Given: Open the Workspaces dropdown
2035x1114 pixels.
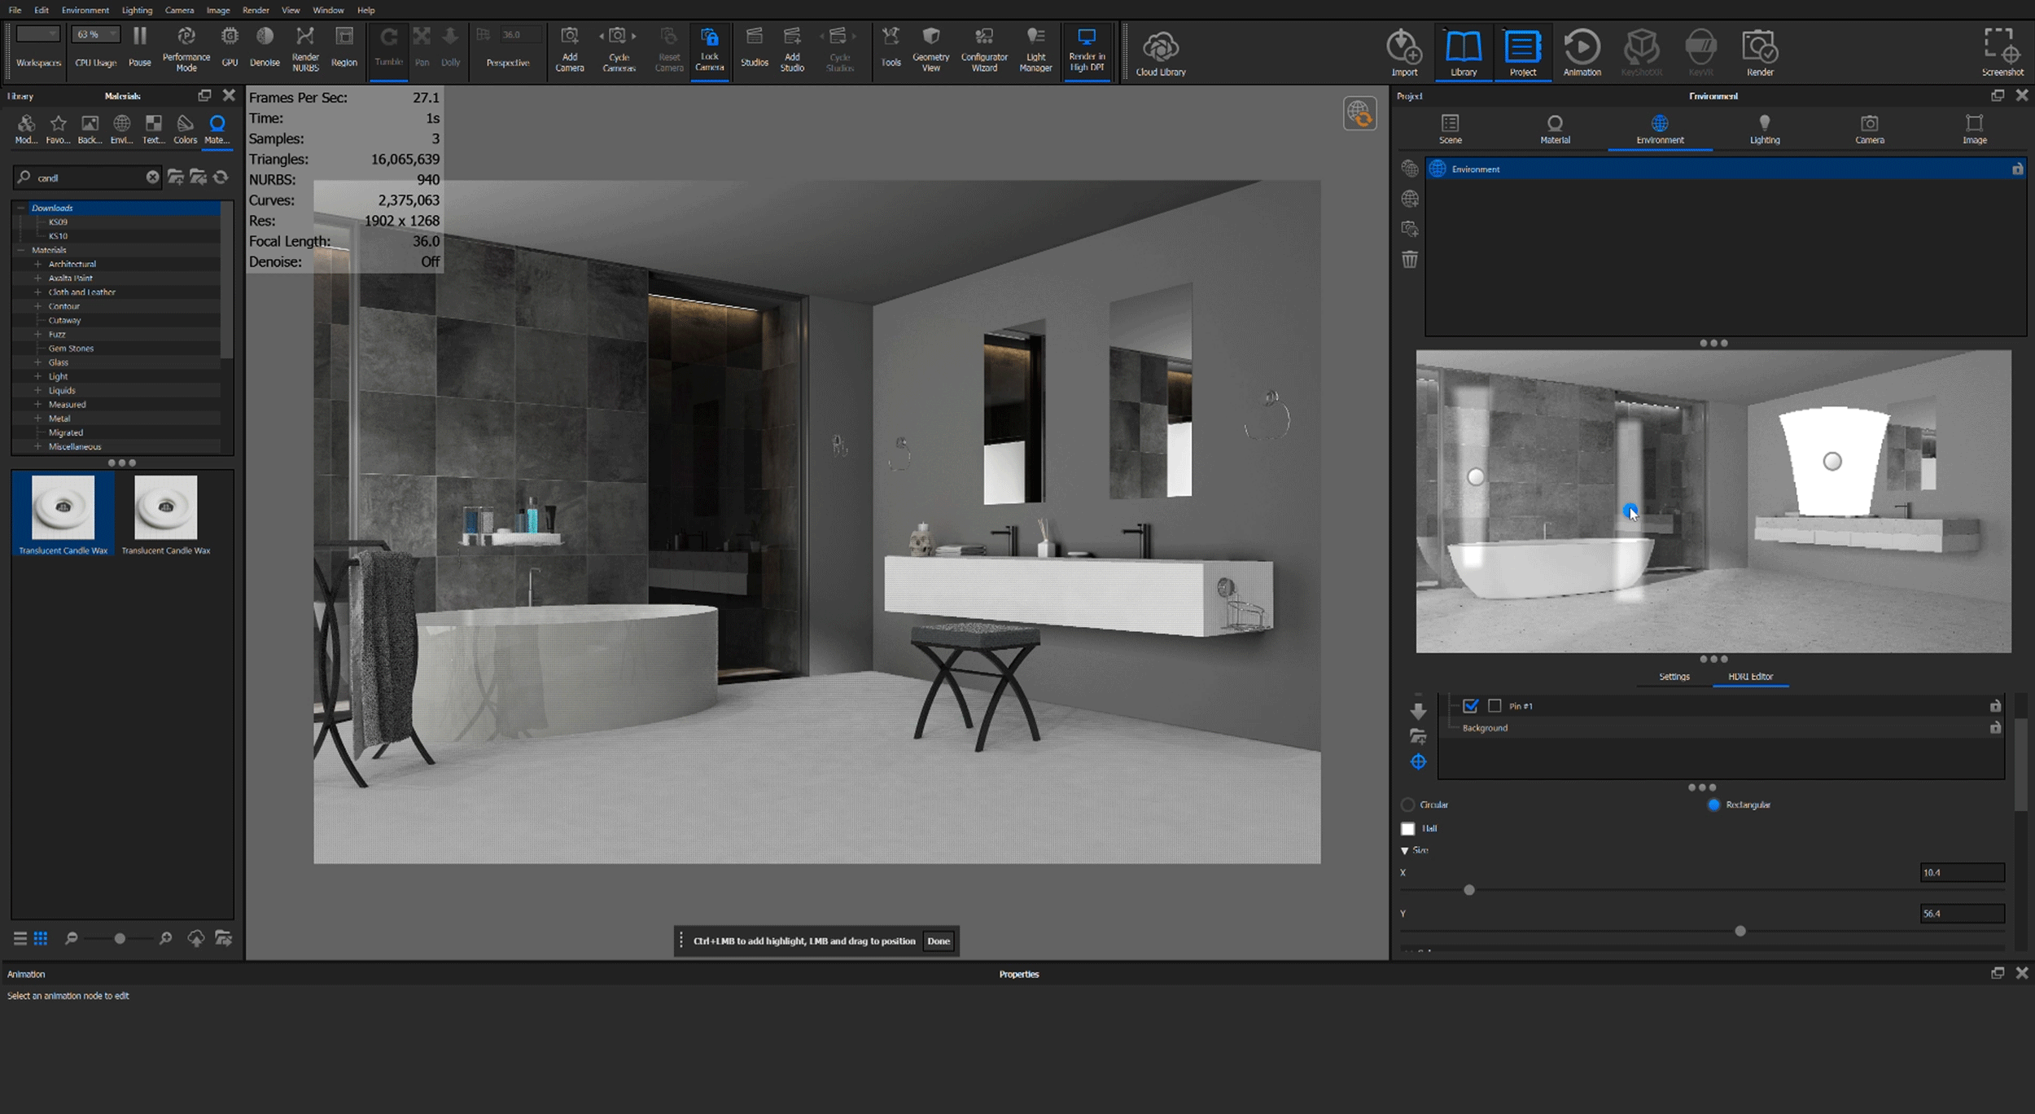Looking at the screenshot, I should click(x=38, y=34).
